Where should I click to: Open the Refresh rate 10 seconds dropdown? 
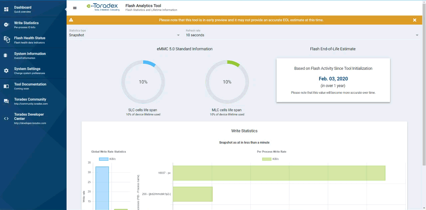pos(302,35)
